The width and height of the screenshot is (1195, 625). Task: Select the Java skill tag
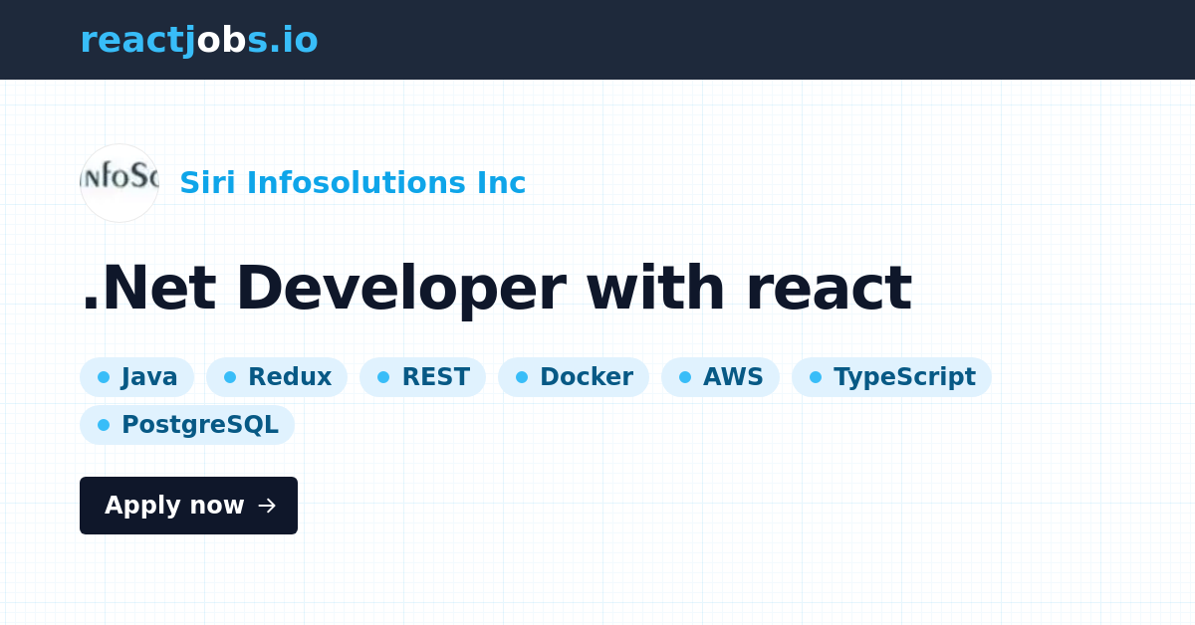136,377
